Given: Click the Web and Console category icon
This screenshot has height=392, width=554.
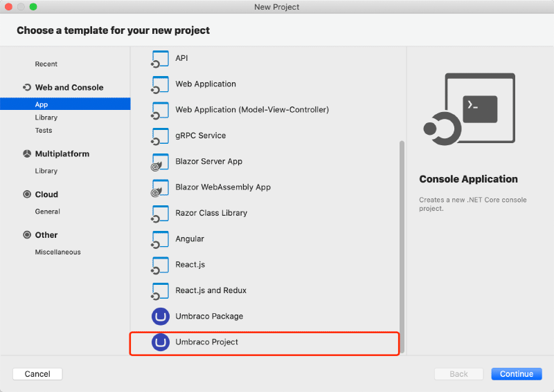Looking at the screenshot, I should (27, 87).
